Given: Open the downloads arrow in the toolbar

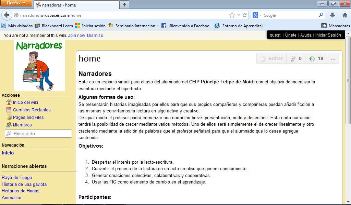Looking at the screenshot, I should click(333, 15).
